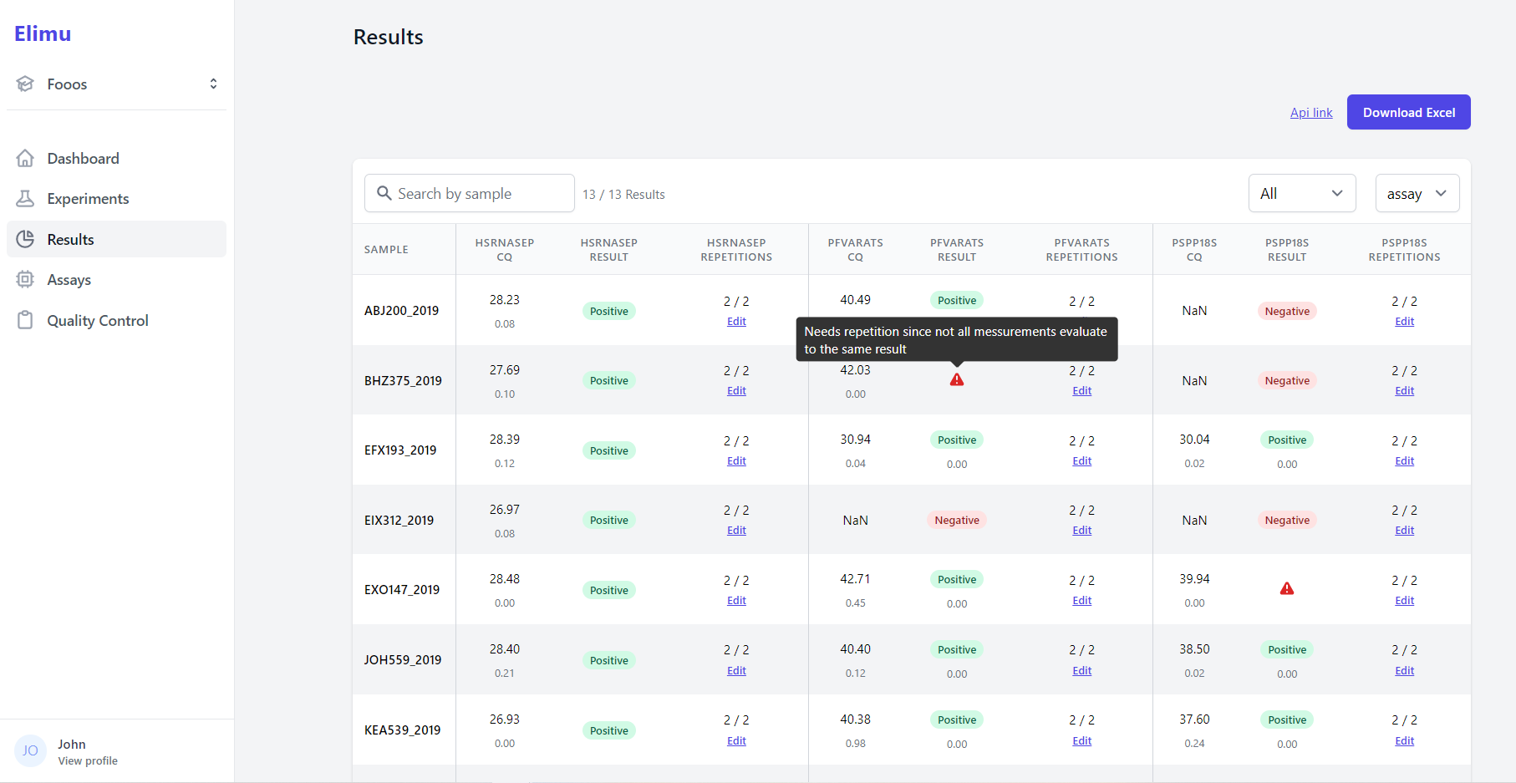Select sample JOH559_2019
This screenshot has width=1516, height=783.
403,659
